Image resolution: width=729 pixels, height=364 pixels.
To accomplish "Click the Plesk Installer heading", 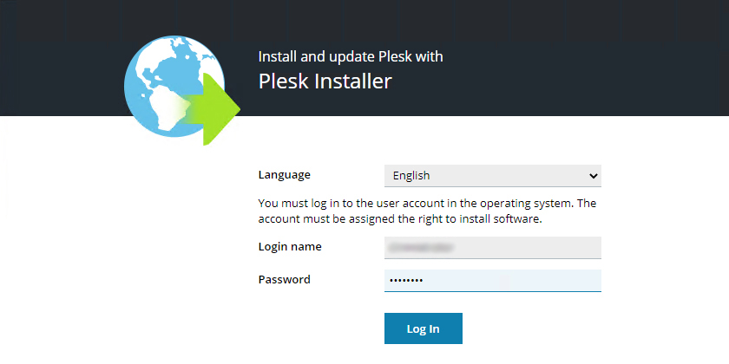I will tap(325, 82).
